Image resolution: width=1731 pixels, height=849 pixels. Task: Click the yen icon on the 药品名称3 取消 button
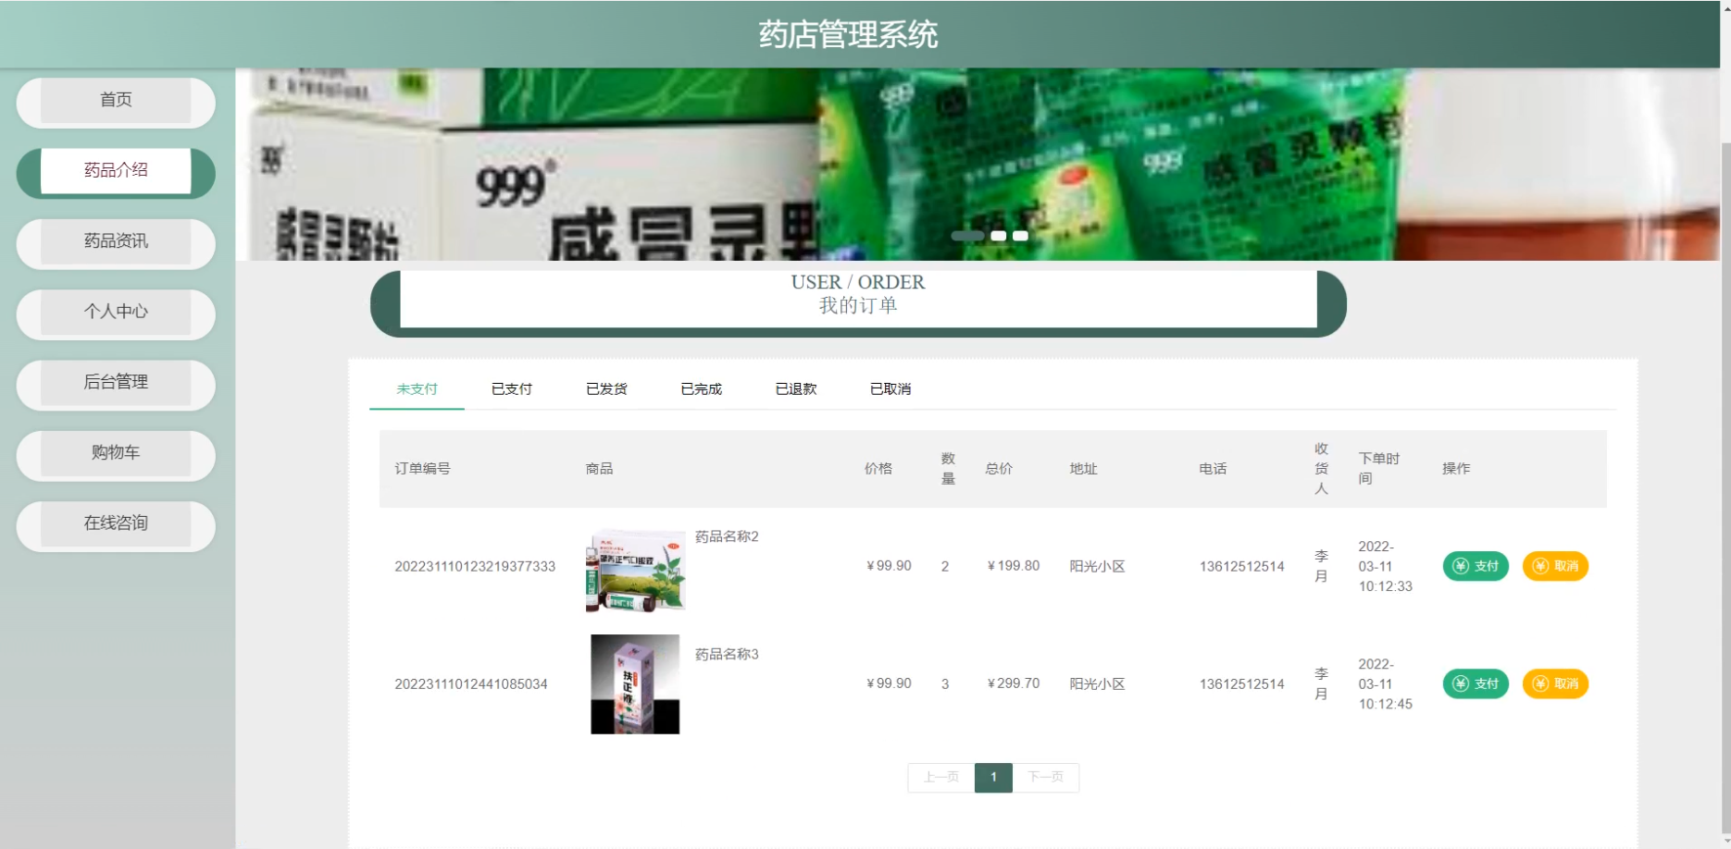1540,683
